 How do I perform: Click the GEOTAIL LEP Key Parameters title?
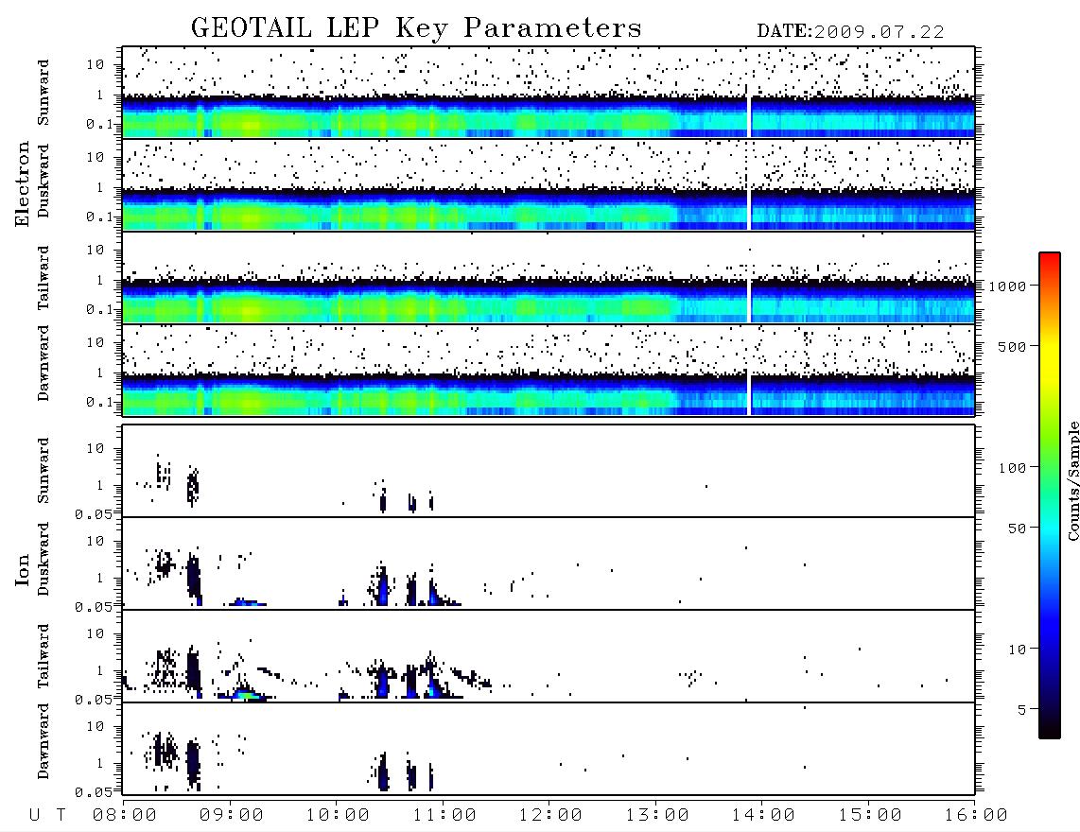416,28
